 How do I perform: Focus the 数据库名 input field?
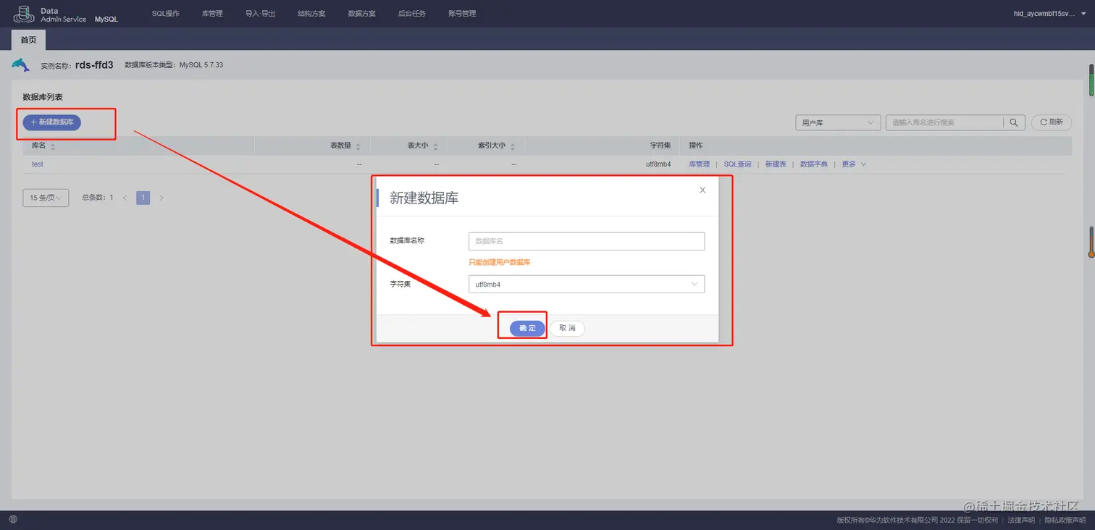(x=587, y=241)
